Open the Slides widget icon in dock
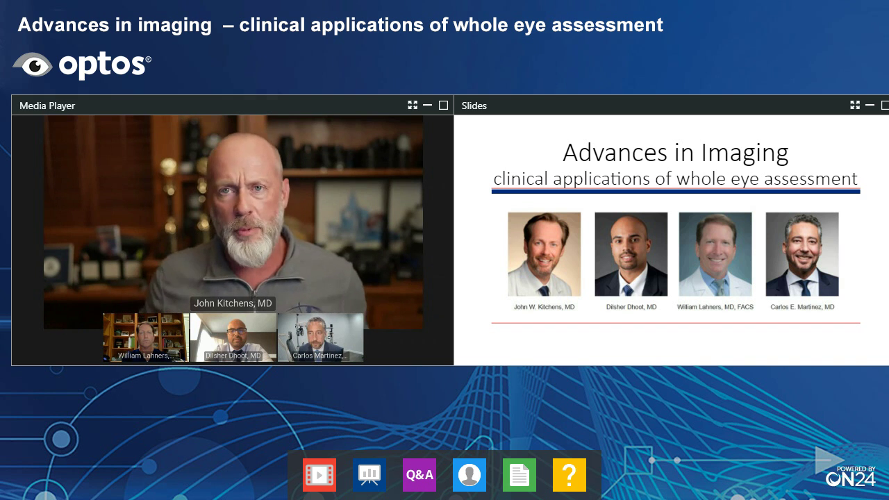889x500 pixels. (x=369, y=475)
